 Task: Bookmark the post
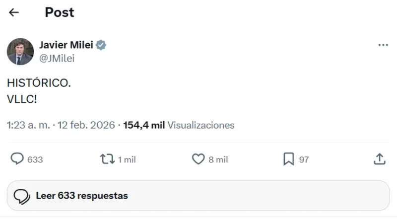pos(288,159)
